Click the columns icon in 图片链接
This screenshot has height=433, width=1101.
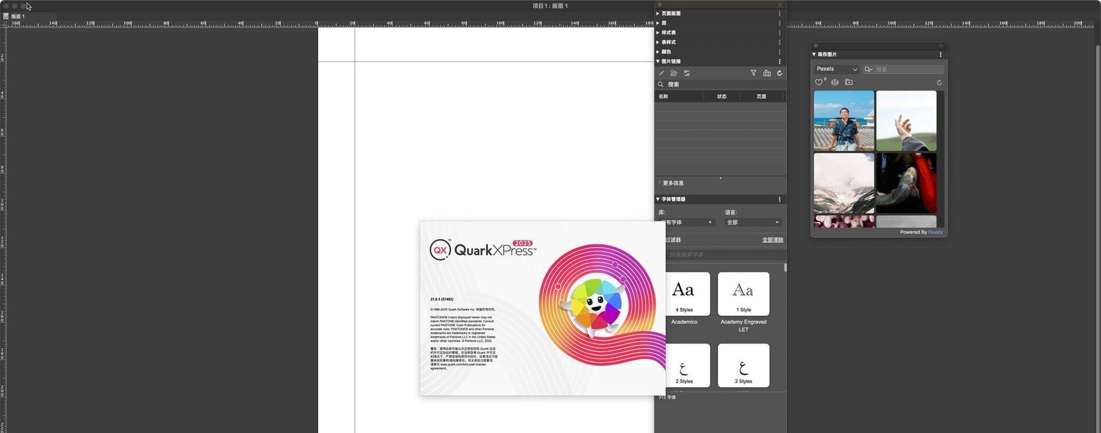pos(767,73)
